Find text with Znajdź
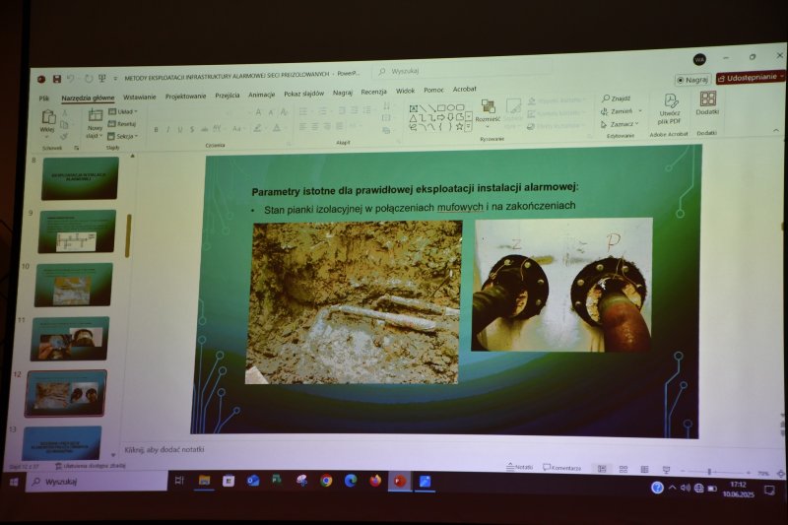 [617, 98]
